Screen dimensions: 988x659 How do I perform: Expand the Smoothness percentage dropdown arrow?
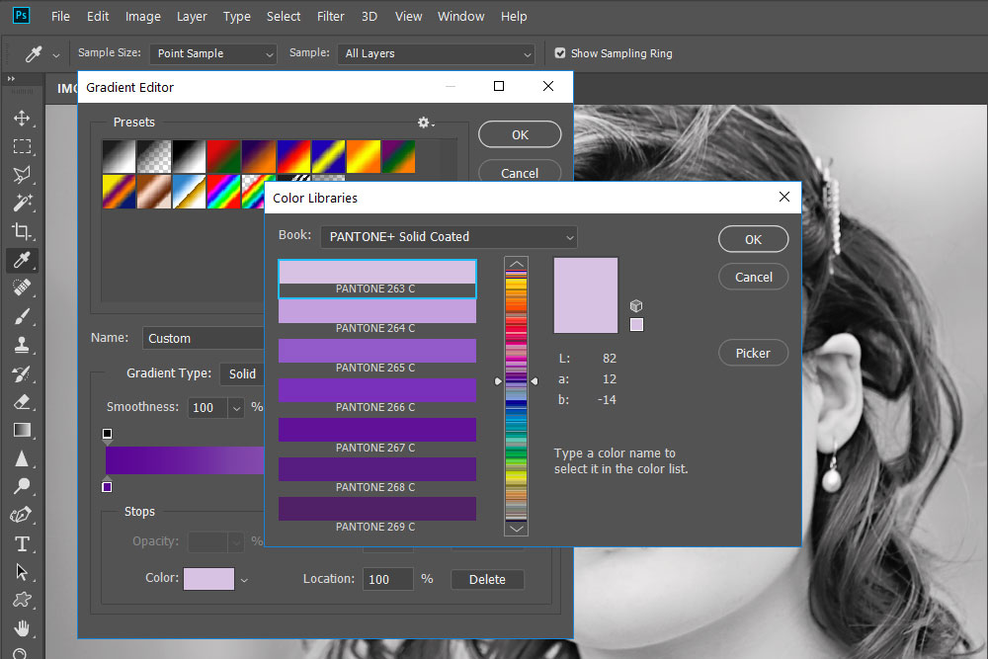(x=236, y=408)
